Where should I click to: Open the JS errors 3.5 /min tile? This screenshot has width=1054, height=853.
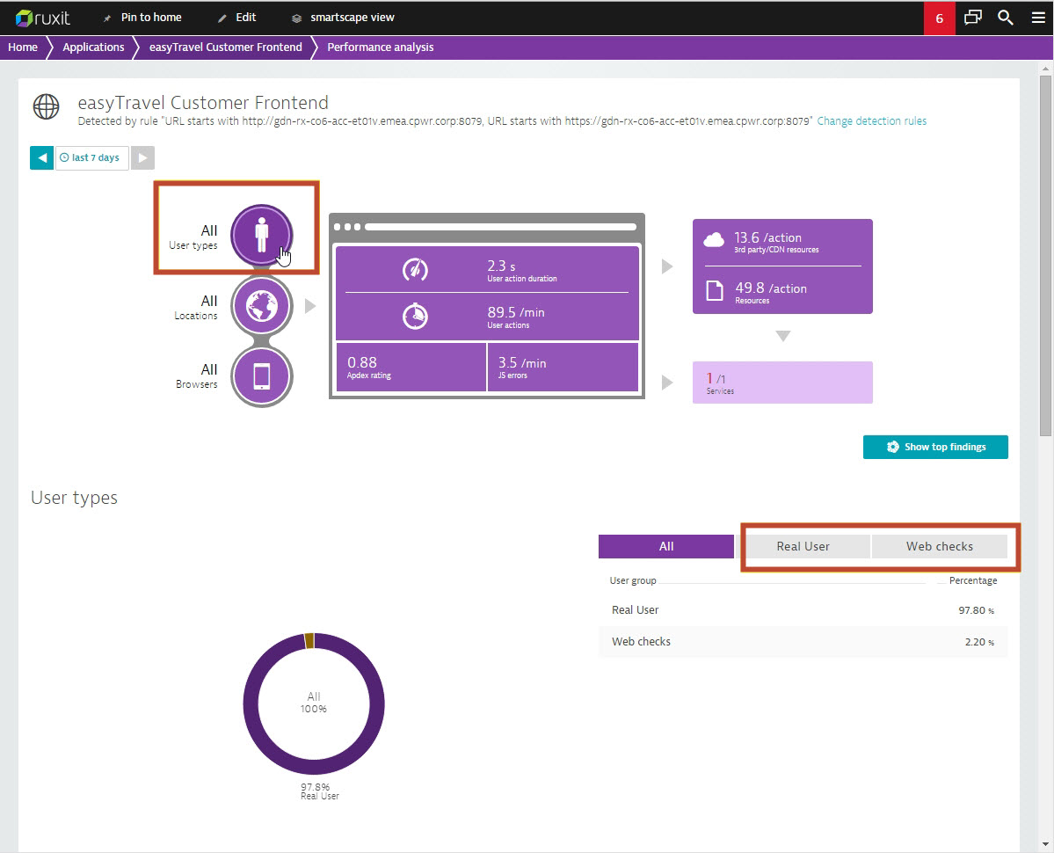pos(563,367)
